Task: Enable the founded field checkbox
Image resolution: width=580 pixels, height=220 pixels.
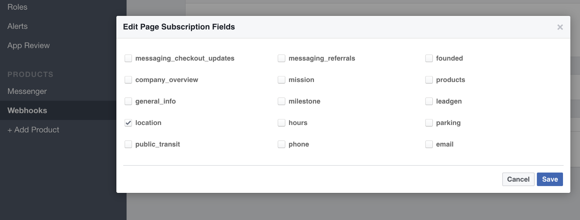Action: click(x=429, y=59)
